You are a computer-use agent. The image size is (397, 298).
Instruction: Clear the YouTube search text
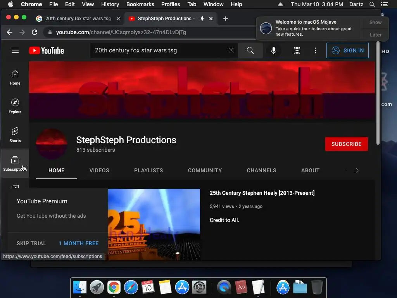click(x=231, y=50)
